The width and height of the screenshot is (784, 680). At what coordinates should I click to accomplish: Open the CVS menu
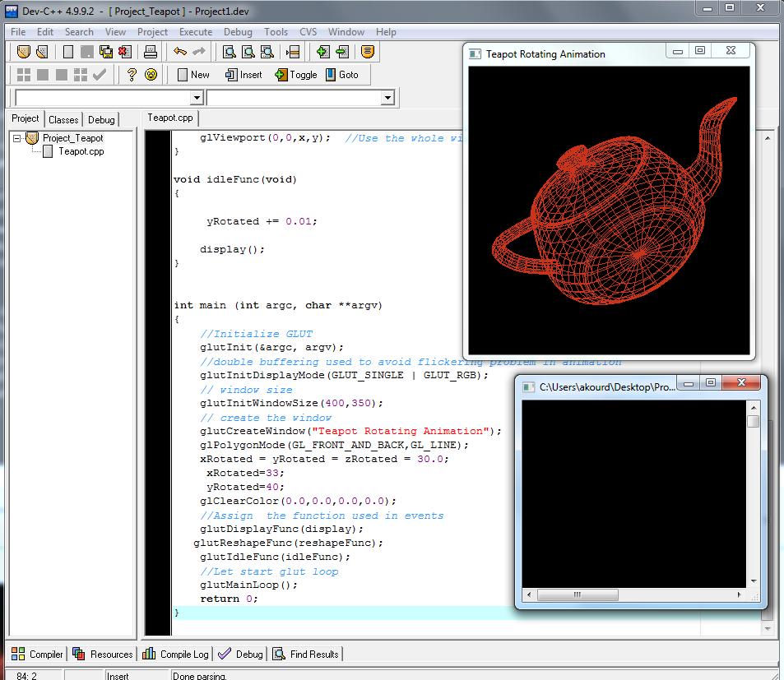click(308, 31)
